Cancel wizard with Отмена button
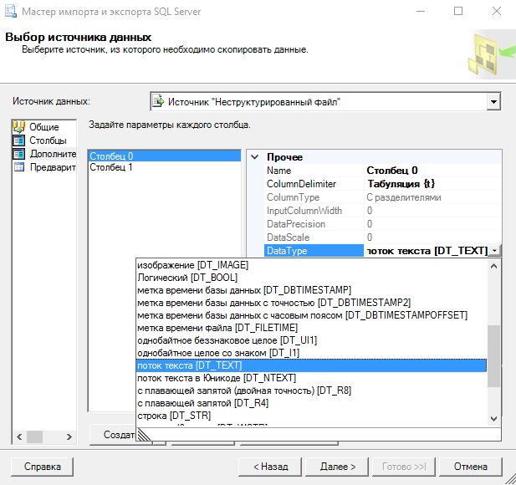The image size is (516, 485). [x=471, y=467]
